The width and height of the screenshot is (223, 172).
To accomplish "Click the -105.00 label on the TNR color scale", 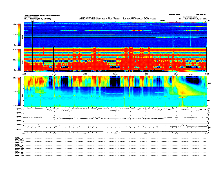I will (x=15, y=78).
